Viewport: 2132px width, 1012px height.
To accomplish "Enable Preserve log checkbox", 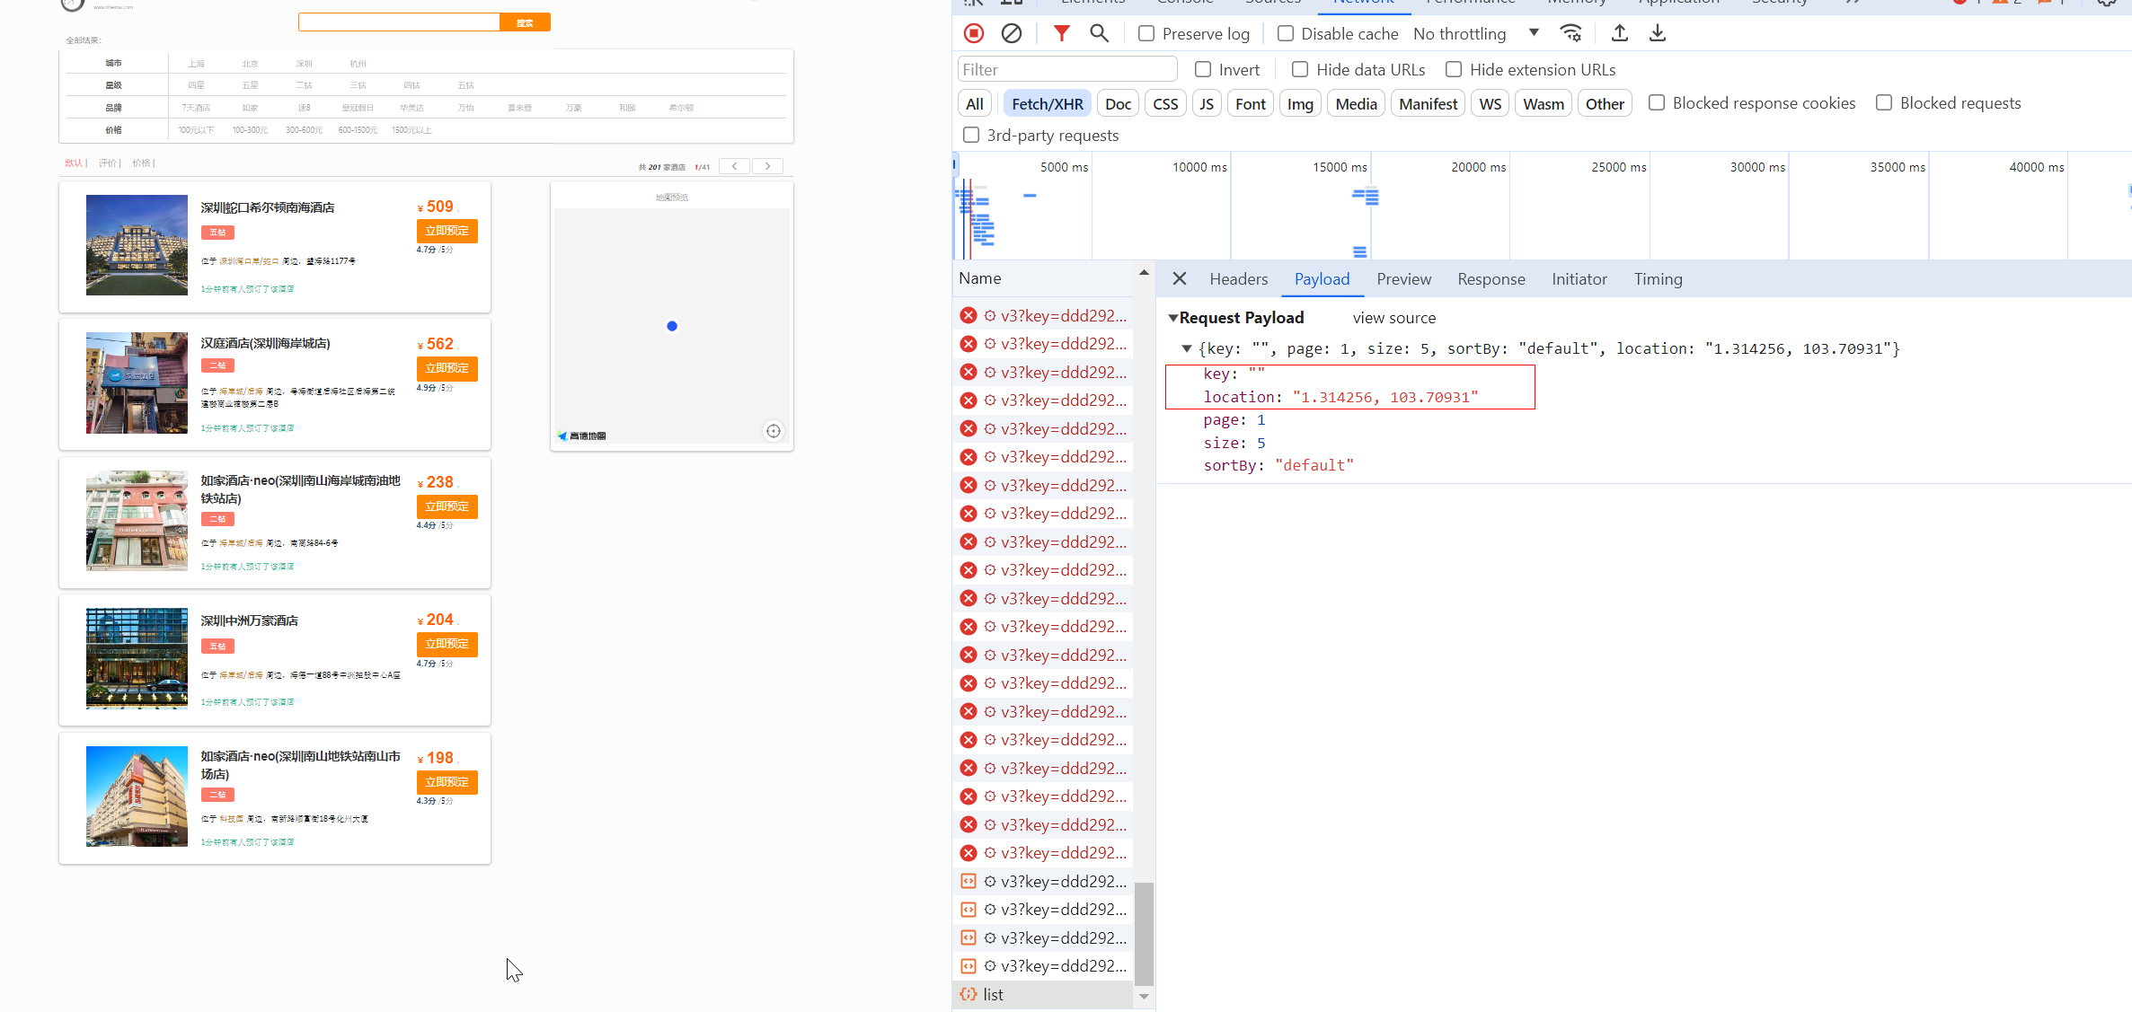I will click(1146, 33).
